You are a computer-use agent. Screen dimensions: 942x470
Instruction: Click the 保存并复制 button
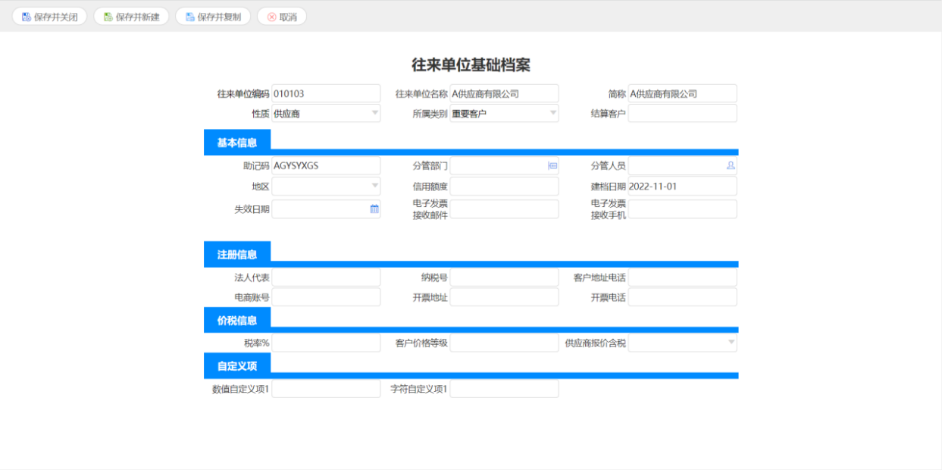213,17
